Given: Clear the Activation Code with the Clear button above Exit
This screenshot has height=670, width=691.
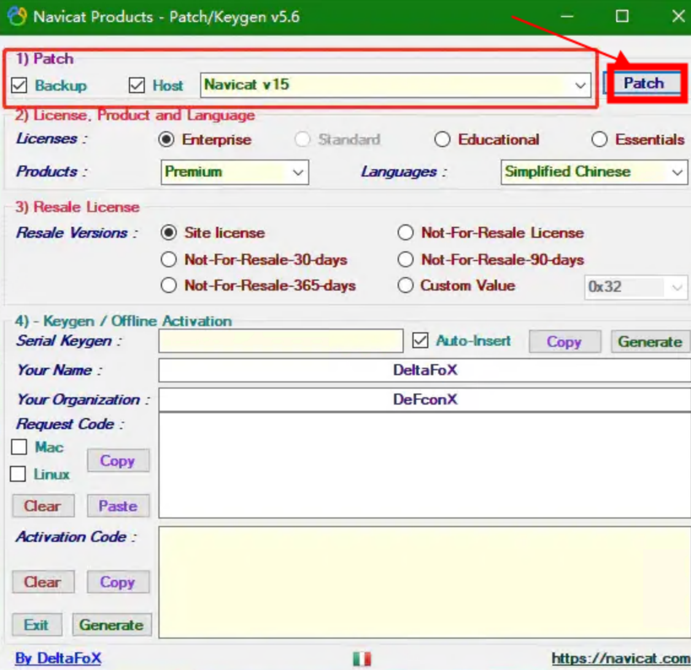Looking at the screenshot, I should tap(43, 582).
